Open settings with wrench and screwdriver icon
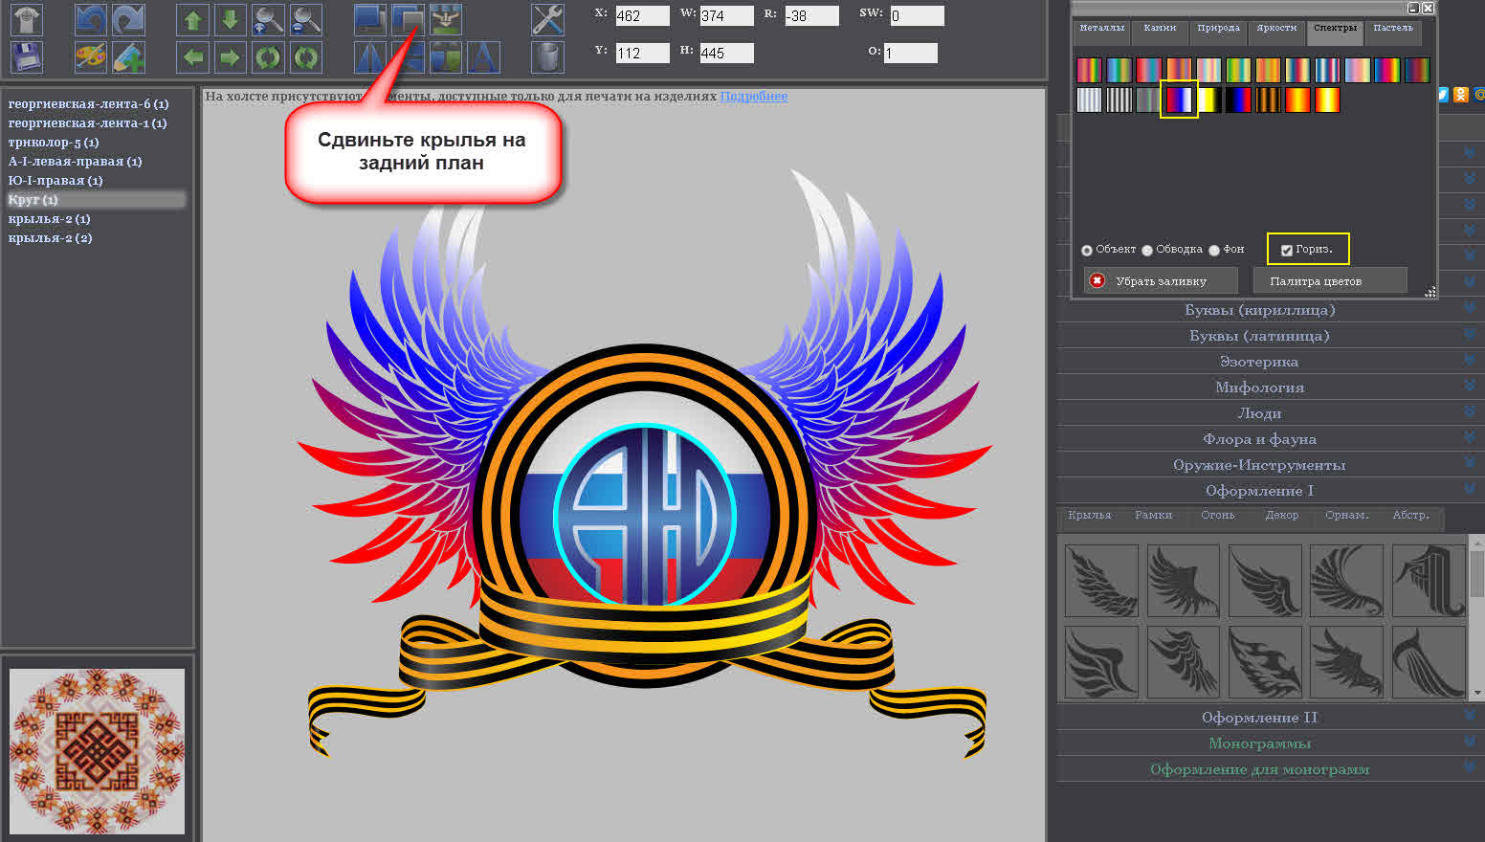The height and width of the screenshot is (842, 1485). tap(547, 19)
